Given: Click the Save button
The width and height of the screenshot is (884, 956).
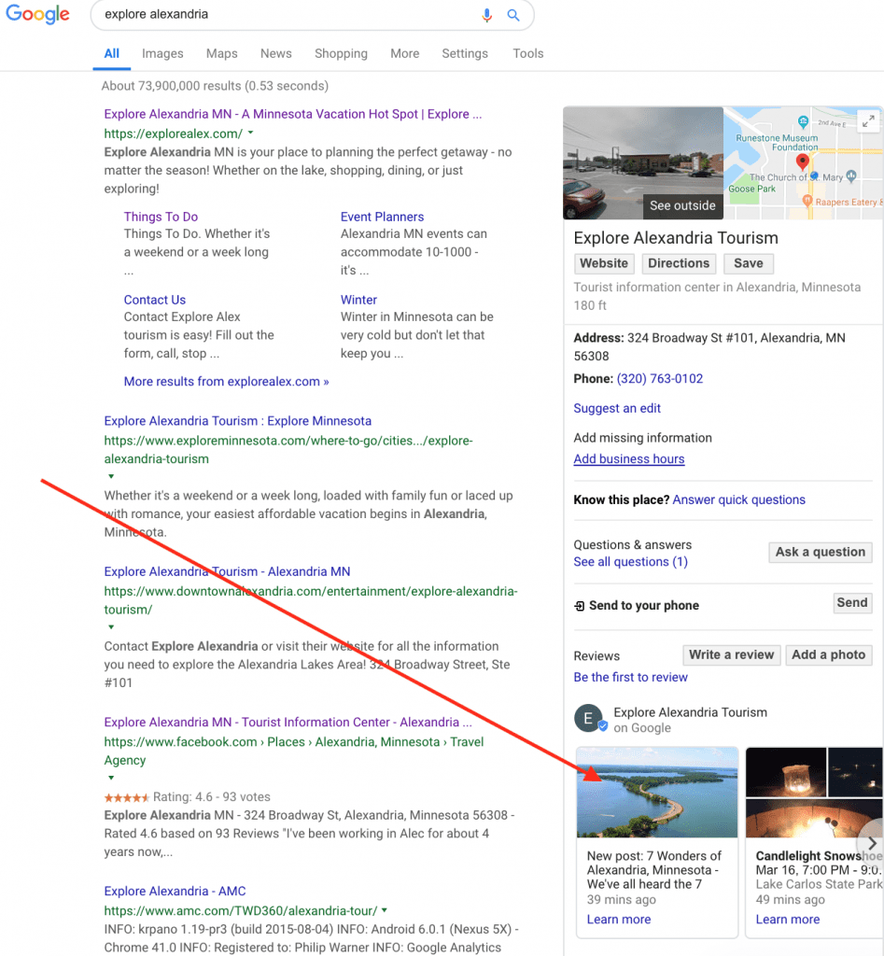Looking at the screenshot, I should (748, 263).
